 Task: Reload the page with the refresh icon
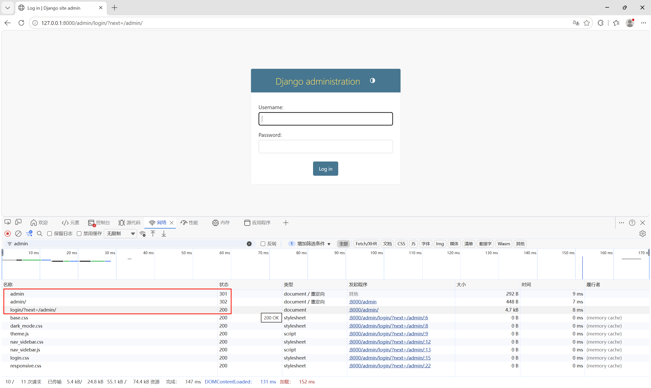pos(21,23)
